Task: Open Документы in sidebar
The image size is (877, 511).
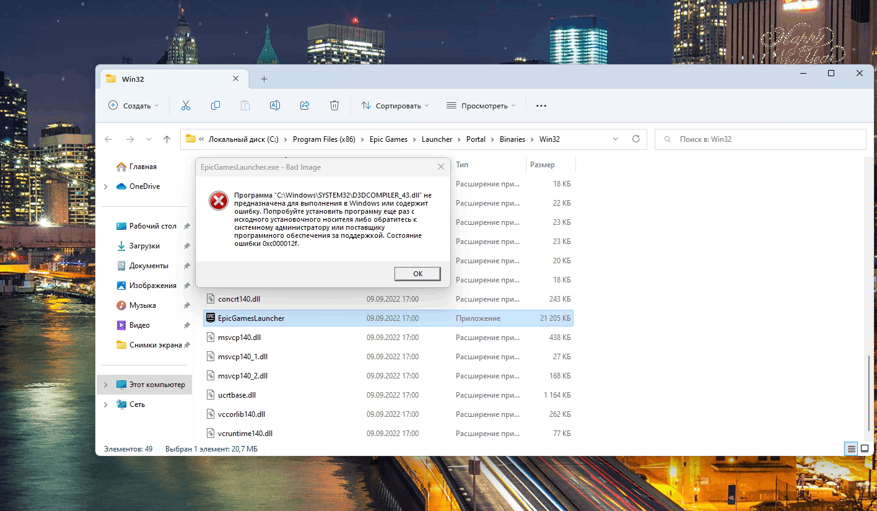Action: [x=149, y=266]
